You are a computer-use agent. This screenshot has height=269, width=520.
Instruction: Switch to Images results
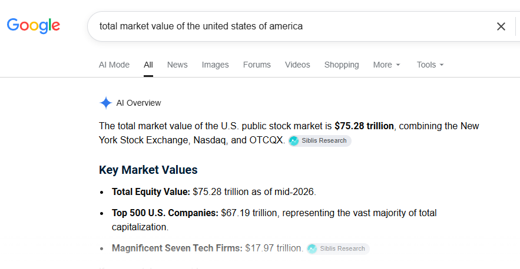point(215,65)
